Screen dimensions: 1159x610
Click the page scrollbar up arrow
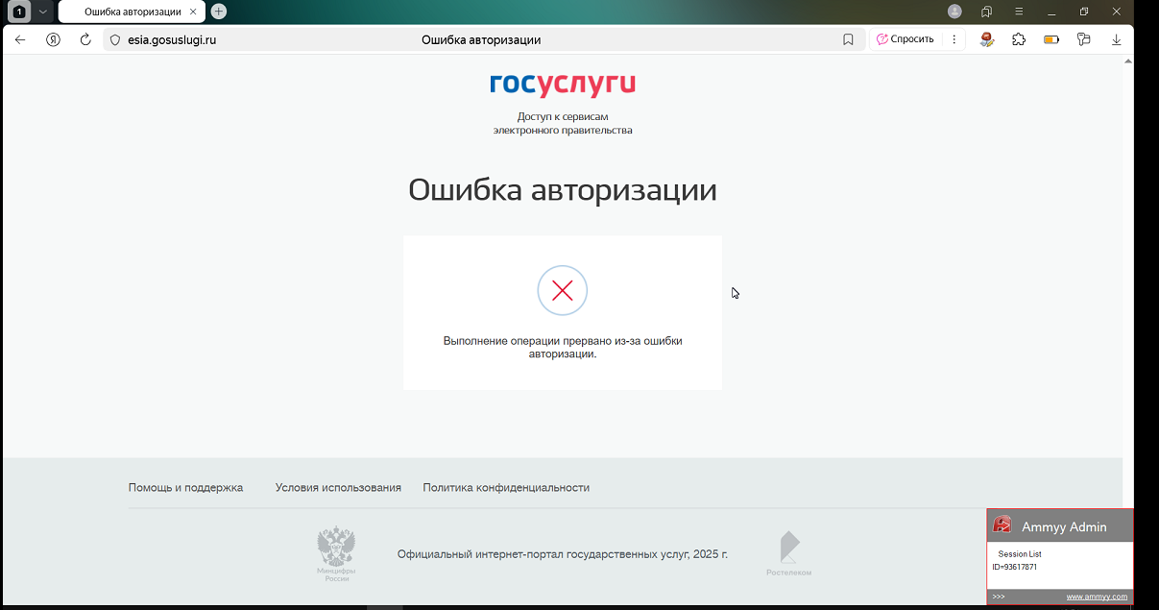(1128, 61)
